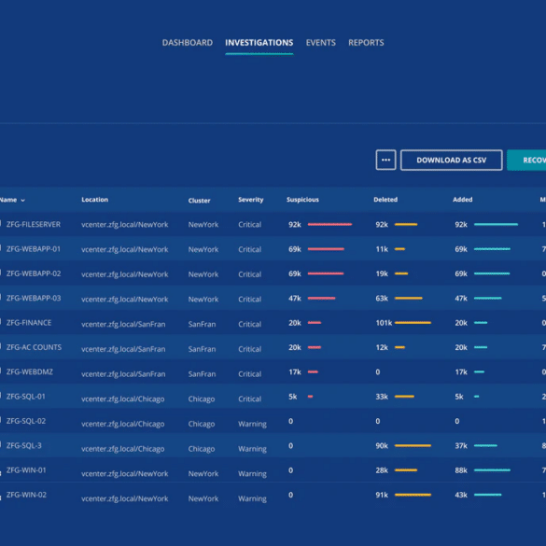This screenshot has height=546, width=546.
Task: Click the yellow deleted bar for ZFG-FINANCE
Action: [413, 323]
